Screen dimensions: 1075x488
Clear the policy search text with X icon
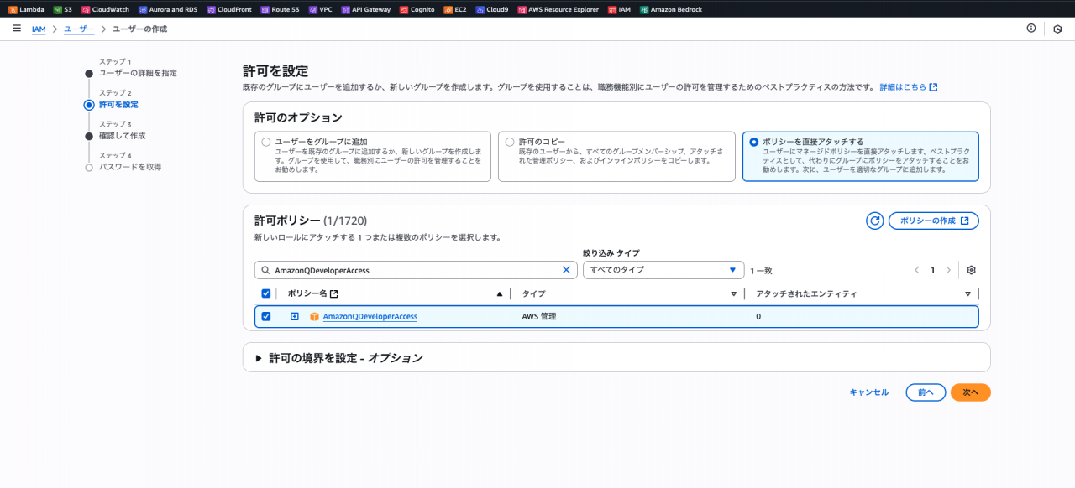point(566,270)
